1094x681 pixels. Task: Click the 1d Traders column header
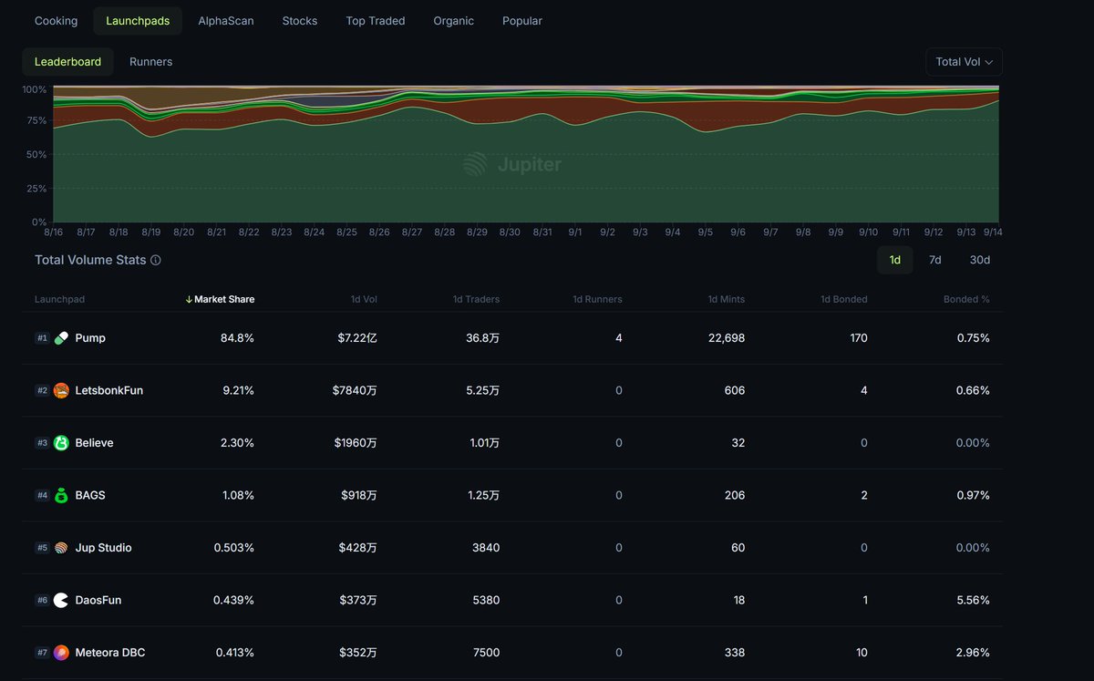coord(476,299)
